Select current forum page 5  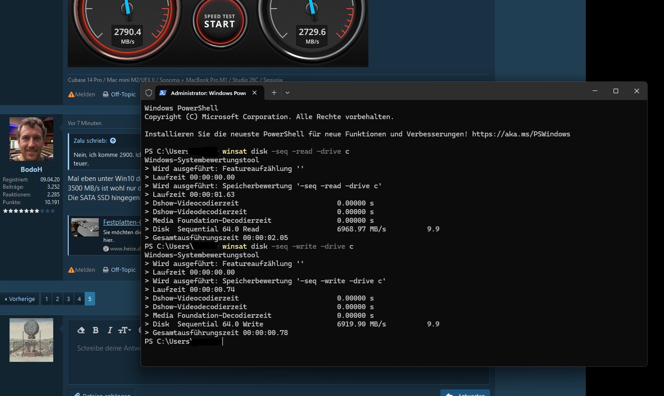click(90, 299)
